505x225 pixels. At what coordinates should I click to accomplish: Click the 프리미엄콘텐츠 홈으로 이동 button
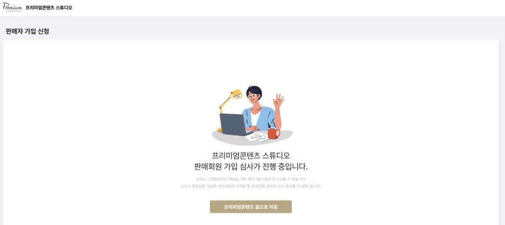251,207
